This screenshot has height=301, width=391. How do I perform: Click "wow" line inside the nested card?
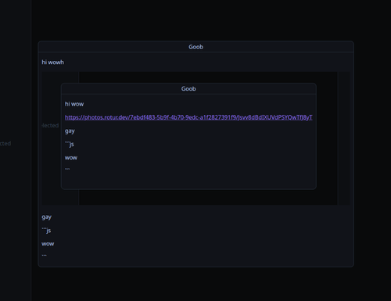(71, 158)
